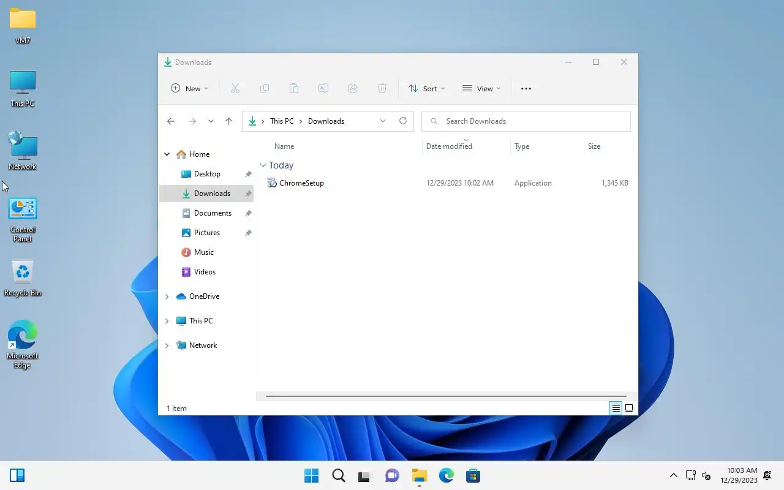The image size is (784, 490).
Task: Click the Search Downloads field
Action: click(526, 121)
